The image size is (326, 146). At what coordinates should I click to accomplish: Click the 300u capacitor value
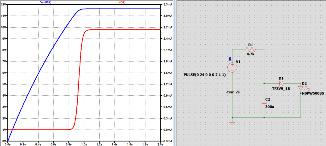(x=269, y=107)
